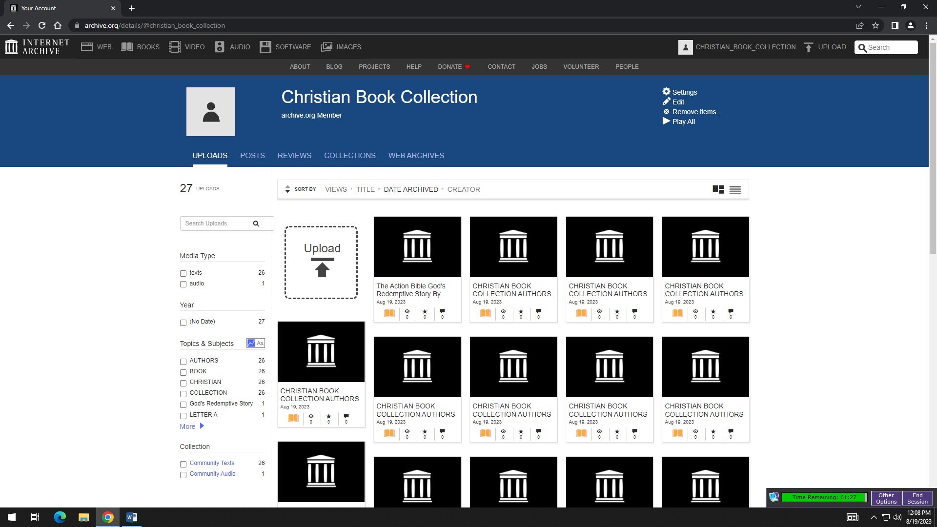The image size is (937, 527).
Task: Open the ABOUT menu item
Action: pyautogui.click(x=300, y=66)
